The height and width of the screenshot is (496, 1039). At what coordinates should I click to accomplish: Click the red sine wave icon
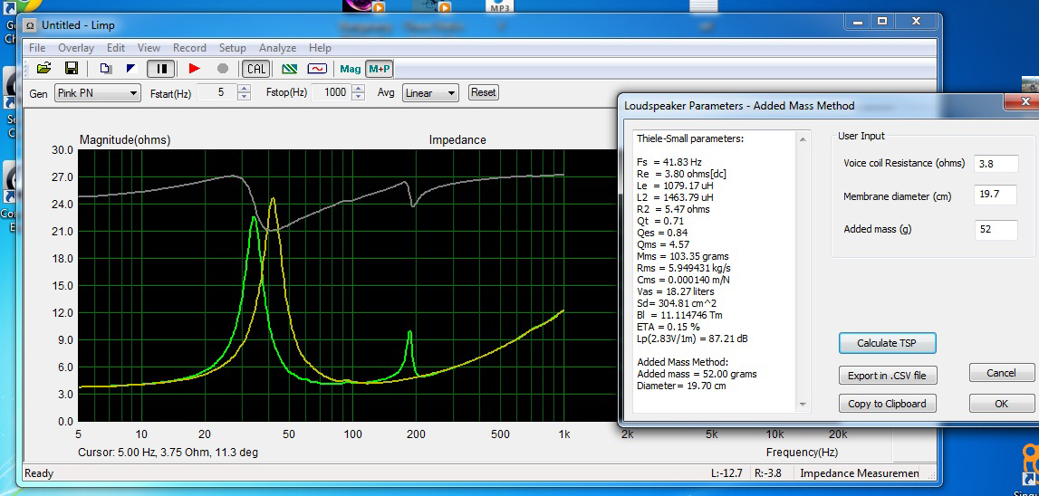[x=317, y=68]
